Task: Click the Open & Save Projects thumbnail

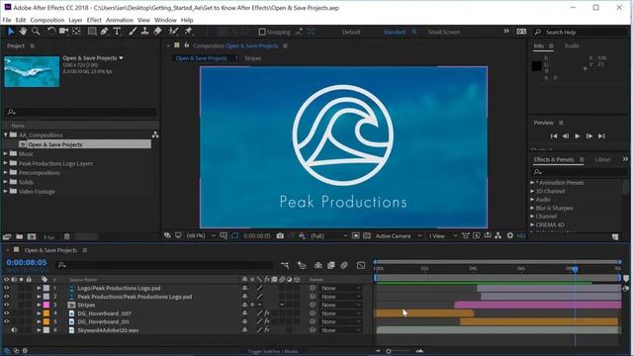Action: [x=32, y=71]
